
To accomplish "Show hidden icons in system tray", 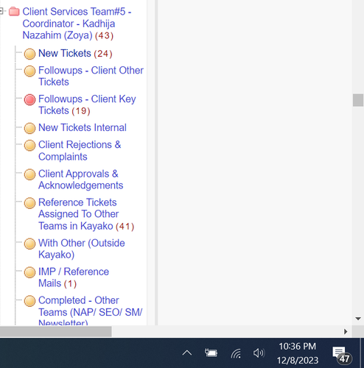I will (x=187, y=353).
